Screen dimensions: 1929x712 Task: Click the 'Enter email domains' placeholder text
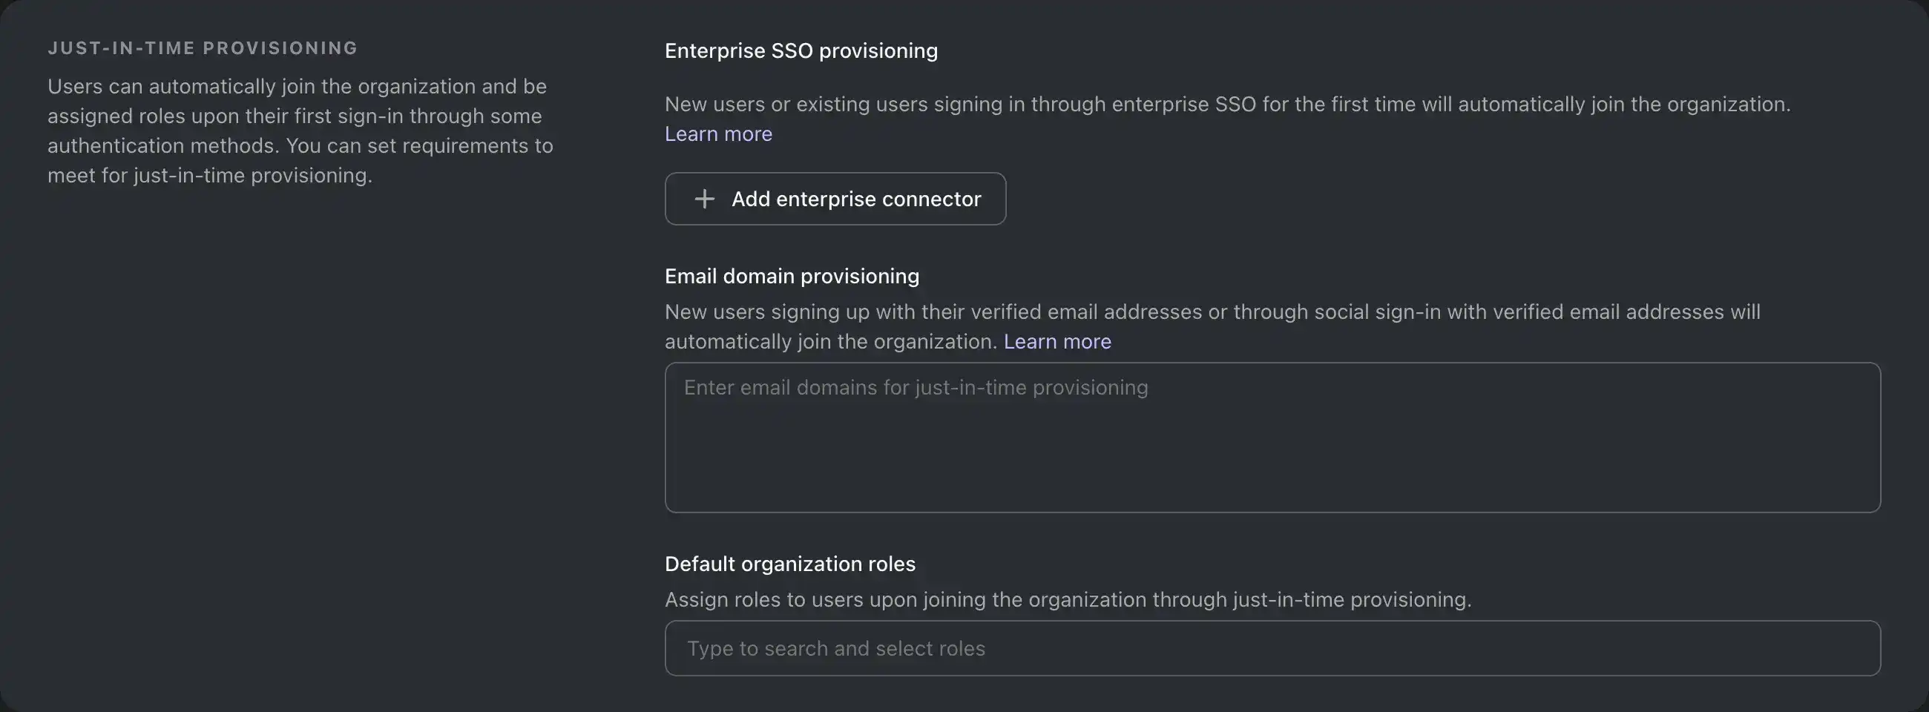click(915, 388)
